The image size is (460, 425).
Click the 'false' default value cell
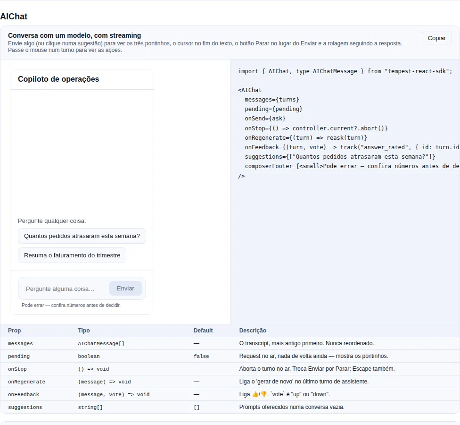[x=201, y=356]
